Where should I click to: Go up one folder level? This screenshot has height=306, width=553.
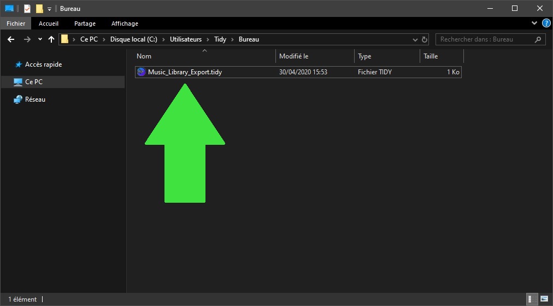point(51,39)
